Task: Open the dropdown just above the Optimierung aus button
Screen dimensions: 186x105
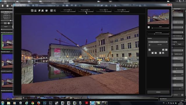Action: click(178, 50)
